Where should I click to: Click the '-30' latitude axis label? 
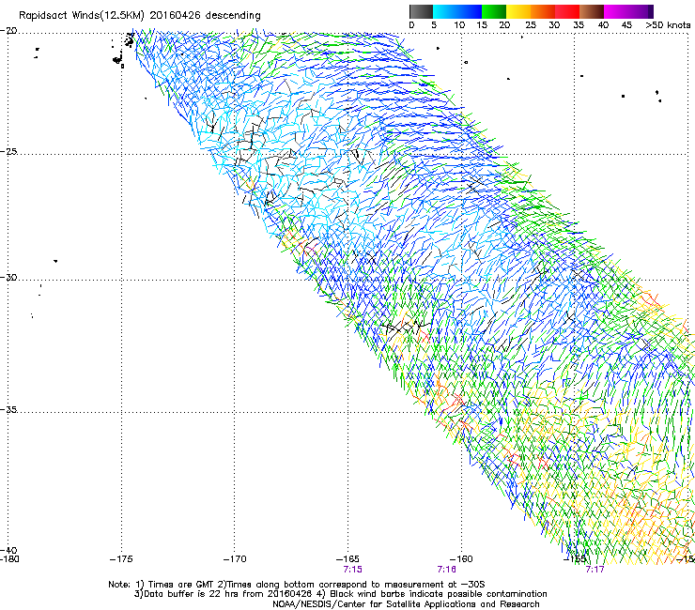[8, 278]
